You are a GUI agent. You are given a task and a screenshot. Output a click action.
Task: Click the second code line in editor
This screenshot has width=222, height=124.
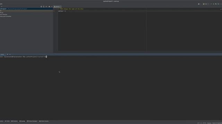point(62,11)
